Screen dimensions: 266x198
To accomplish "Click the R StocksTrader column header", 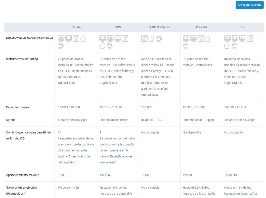I will (x=160, y=27).
